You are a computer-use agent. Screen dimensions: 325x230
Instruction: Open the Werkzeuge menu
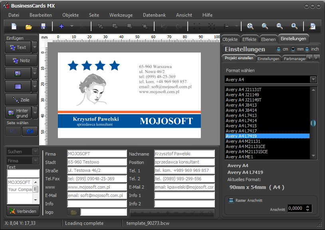tap(121, 15)
